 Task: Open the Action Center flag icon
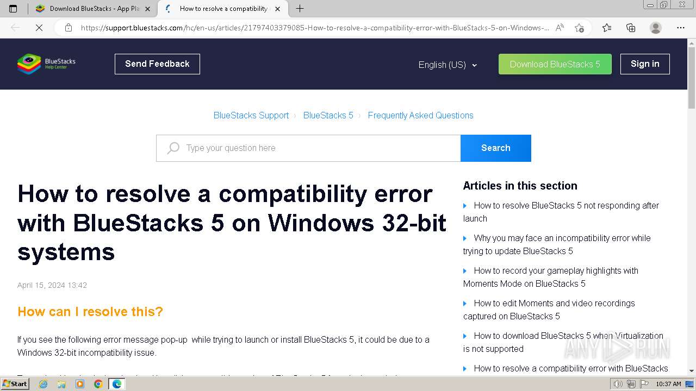click(x=644, y=384)
